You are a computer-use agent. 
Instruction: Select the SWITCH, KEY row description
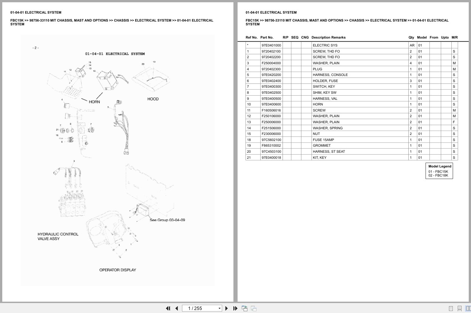click(x=324, y=87)
